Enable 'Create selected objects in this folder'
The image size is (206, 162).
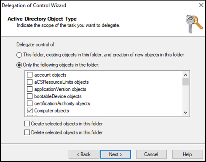click(27, 124)
